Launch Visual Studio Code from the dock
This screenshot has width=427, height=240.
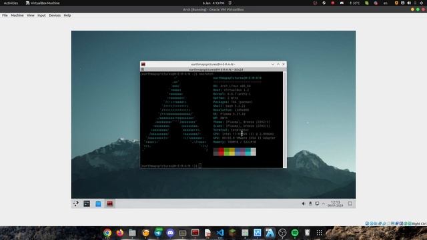point(220,233)
